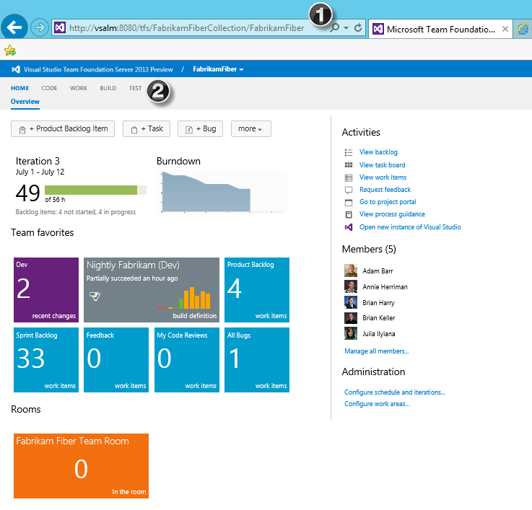532x510 pixels.
Task: Create a new Task
Action: point(147,129)
